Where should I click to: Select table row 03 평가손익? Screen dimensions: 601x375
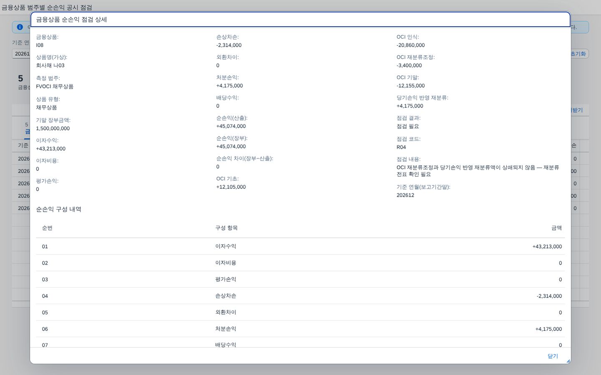coord(300,279)
